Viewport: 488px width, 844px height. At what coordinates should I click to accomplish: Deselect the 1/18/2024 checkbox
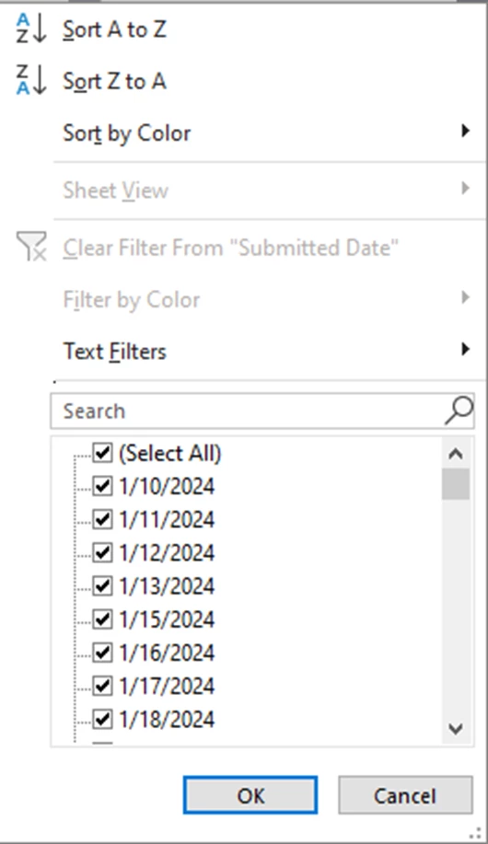(x=102, y=719)
